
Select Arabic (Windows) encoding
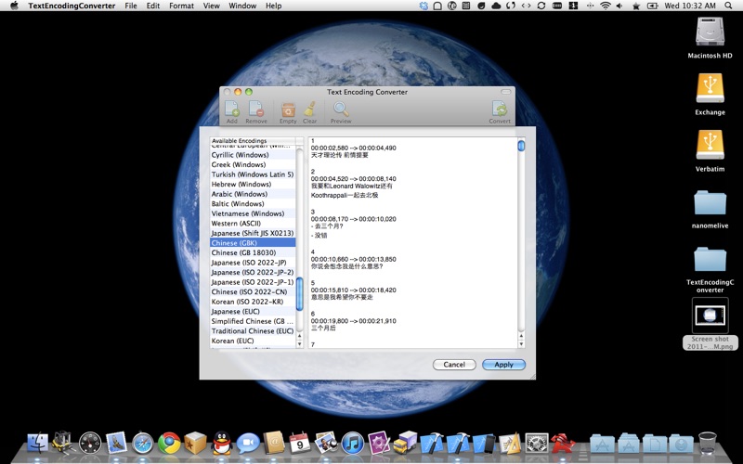point(253,194)
